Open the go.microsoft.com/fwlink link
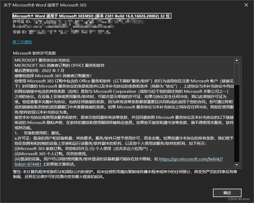The width and height of the screenshot is (254, 203). (191, 159)
